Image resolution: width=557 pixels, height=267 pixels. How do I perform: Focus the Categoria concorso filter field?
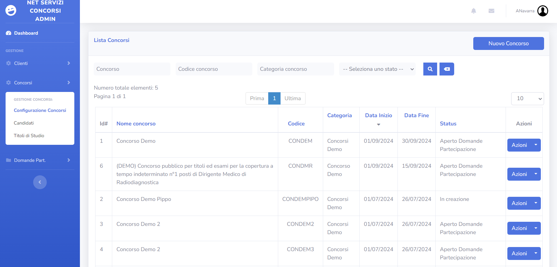click(x=296, y=69)
